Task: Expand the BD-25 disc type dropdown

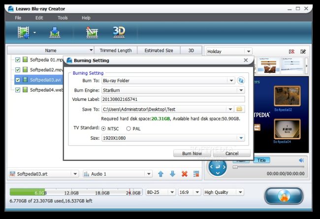Action: coord(172,192)
